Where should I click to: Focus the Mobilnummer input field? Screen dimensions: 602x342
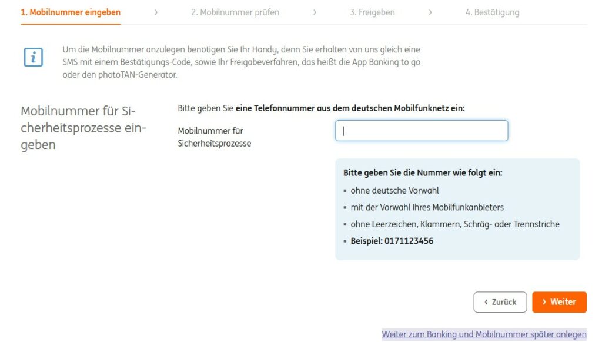point(422,131)
